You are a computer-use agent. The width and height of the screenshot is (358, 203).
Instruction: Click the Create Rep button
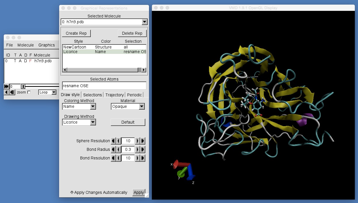click(x=76, y=33)
